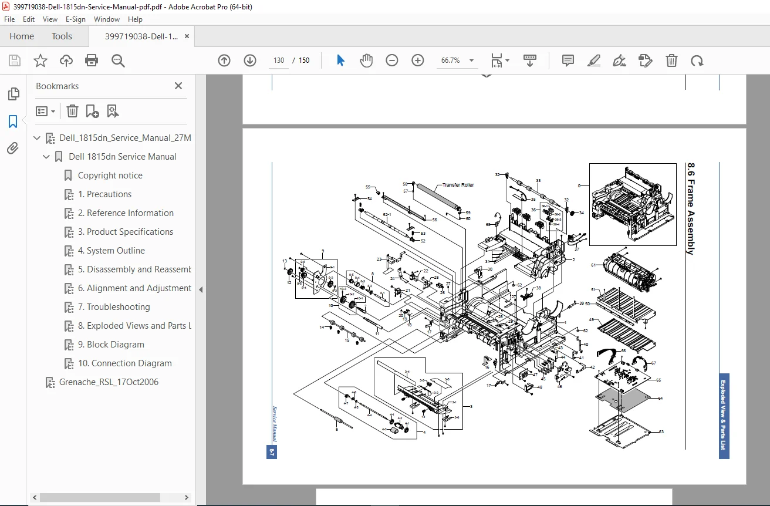Viewport: 770px width, 506px height.
Task: Open the Edit menu
Action: tap(29, 19)
